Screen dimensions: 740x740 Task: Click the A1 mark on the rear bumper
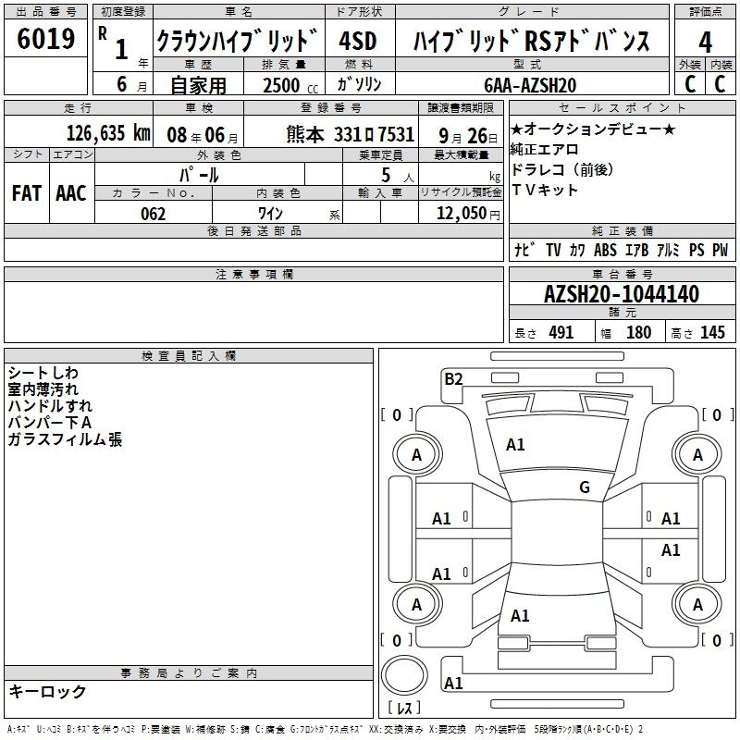pos(453,683)
